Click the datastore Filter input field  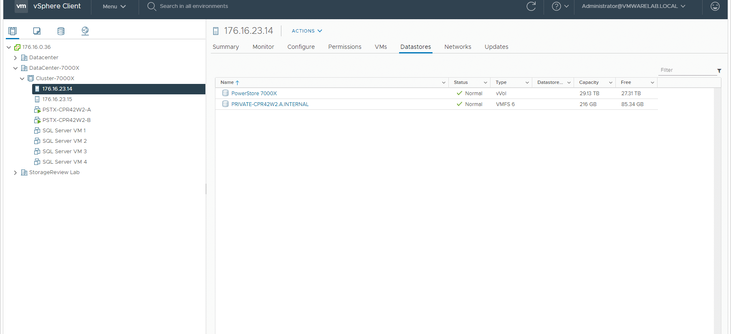pos(687,70)
